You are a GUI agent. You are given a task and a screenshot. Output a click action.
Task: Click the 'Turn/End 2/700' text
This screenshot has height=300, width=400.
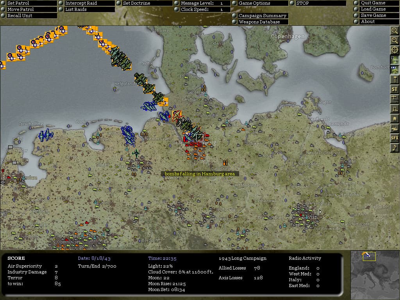click(x=97, y=266)
